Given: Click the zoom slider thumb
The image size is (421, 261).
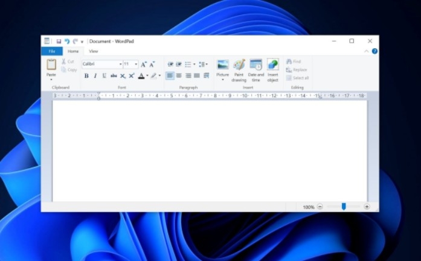Looking at the screenshot, I should [x=344, y=207].
